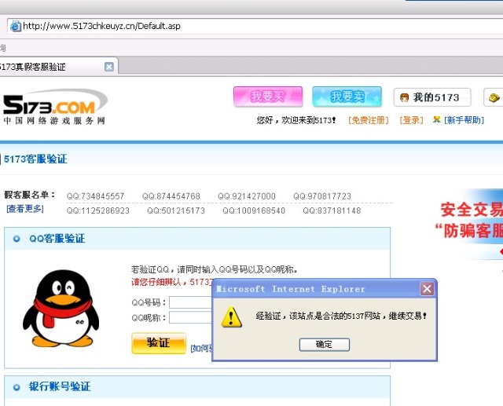Image resolution: width=503 pixels, height=406 pixels.
Task: Close the 5173真假客服验证 browser tab
Action: [109, 67]
